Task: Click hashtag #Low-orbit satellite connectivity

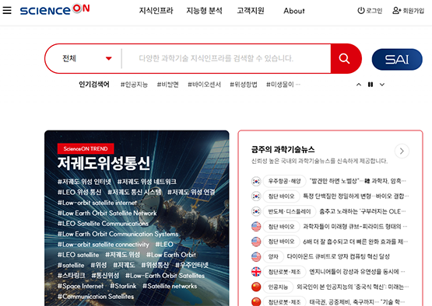Action: tap(103, 245)
